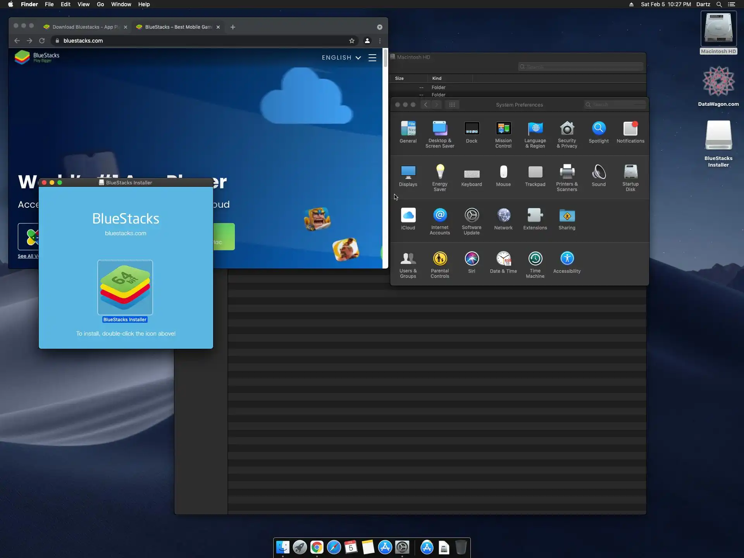The image size is (744, 558).
Task: Reload the bluestacks.com page
Action: (x=42, y=41)
